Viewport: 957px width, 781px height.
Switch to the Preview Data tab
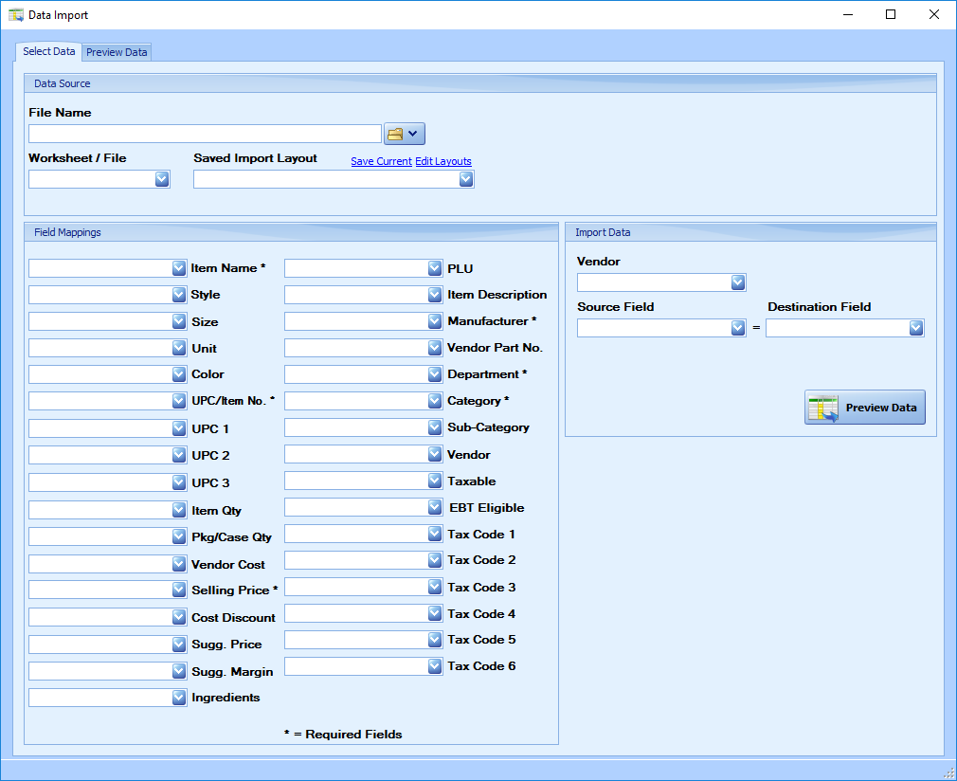point(117,52)
